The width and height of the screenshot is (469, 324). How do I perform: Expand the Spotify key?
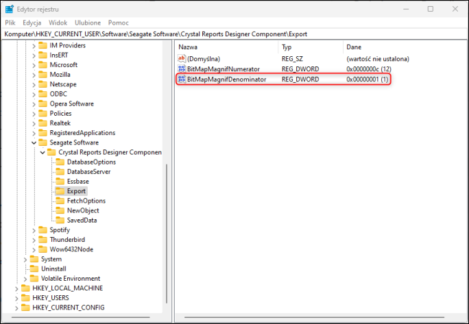click(x=34, y=230)
